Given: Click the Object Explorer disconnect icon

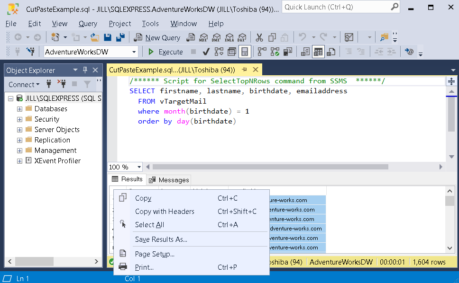Looking at the screenshot, I should tap(62, 84).
